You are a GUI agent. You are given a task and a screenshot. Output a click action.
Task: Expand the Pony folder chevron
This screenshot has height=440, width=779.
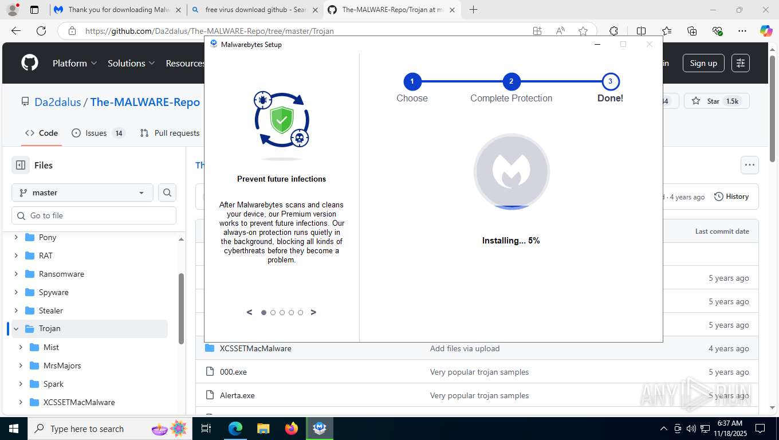pyautogui.click(x=16, y=237)
